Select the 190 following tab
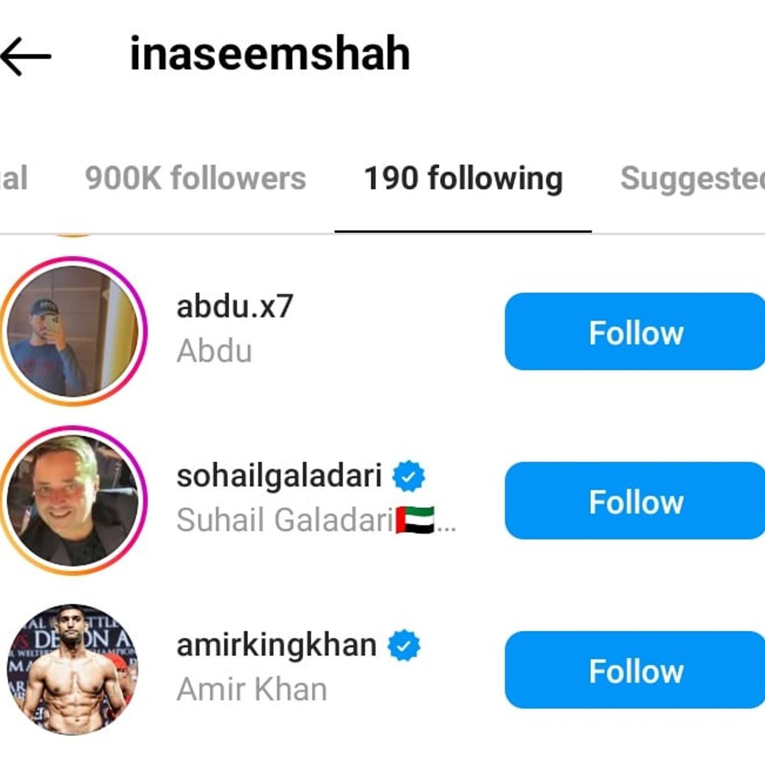This screenshot has height=765, width=765. pyautogui.click(x=463, y=178)
